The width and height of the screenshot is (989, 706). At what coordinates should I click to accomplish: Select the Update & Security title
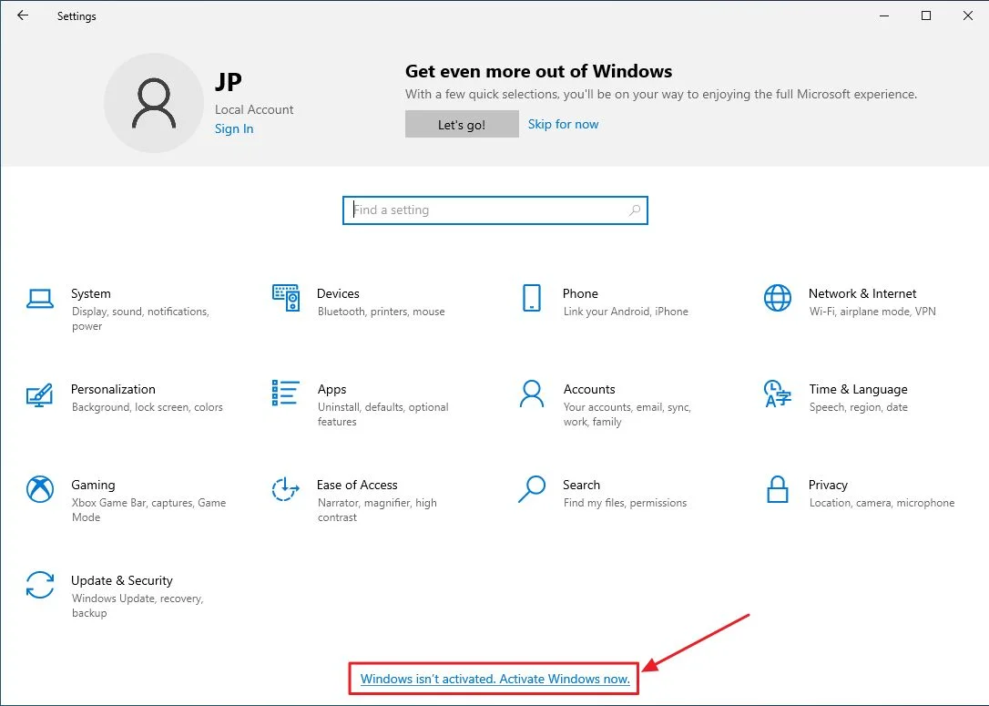click(x=122, y=580)
